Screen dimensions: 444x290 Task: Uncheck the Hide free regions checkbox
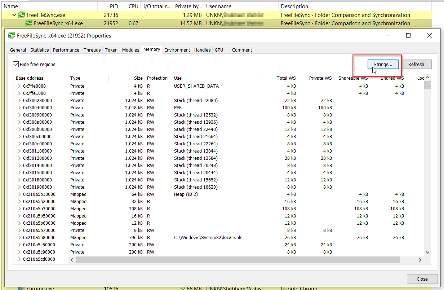16,64
